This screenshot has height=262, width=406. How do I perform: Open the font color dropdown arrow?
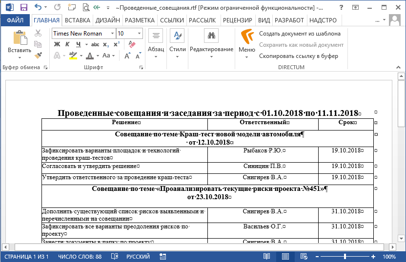[x=98, y=56]
